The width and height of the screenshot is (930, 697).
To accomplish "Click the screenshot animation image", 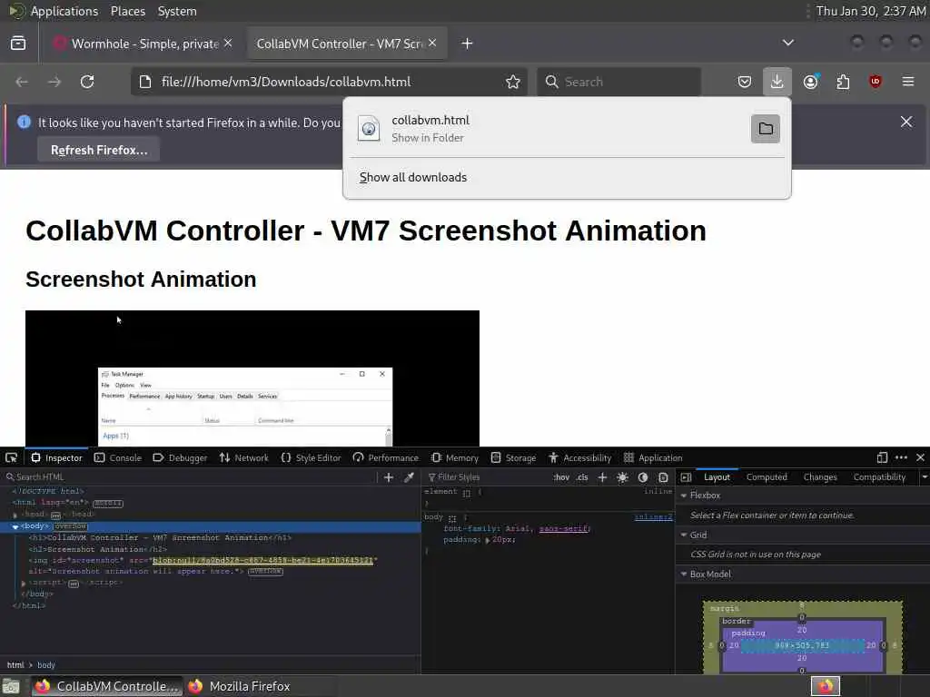I will [x=252, y=378].
